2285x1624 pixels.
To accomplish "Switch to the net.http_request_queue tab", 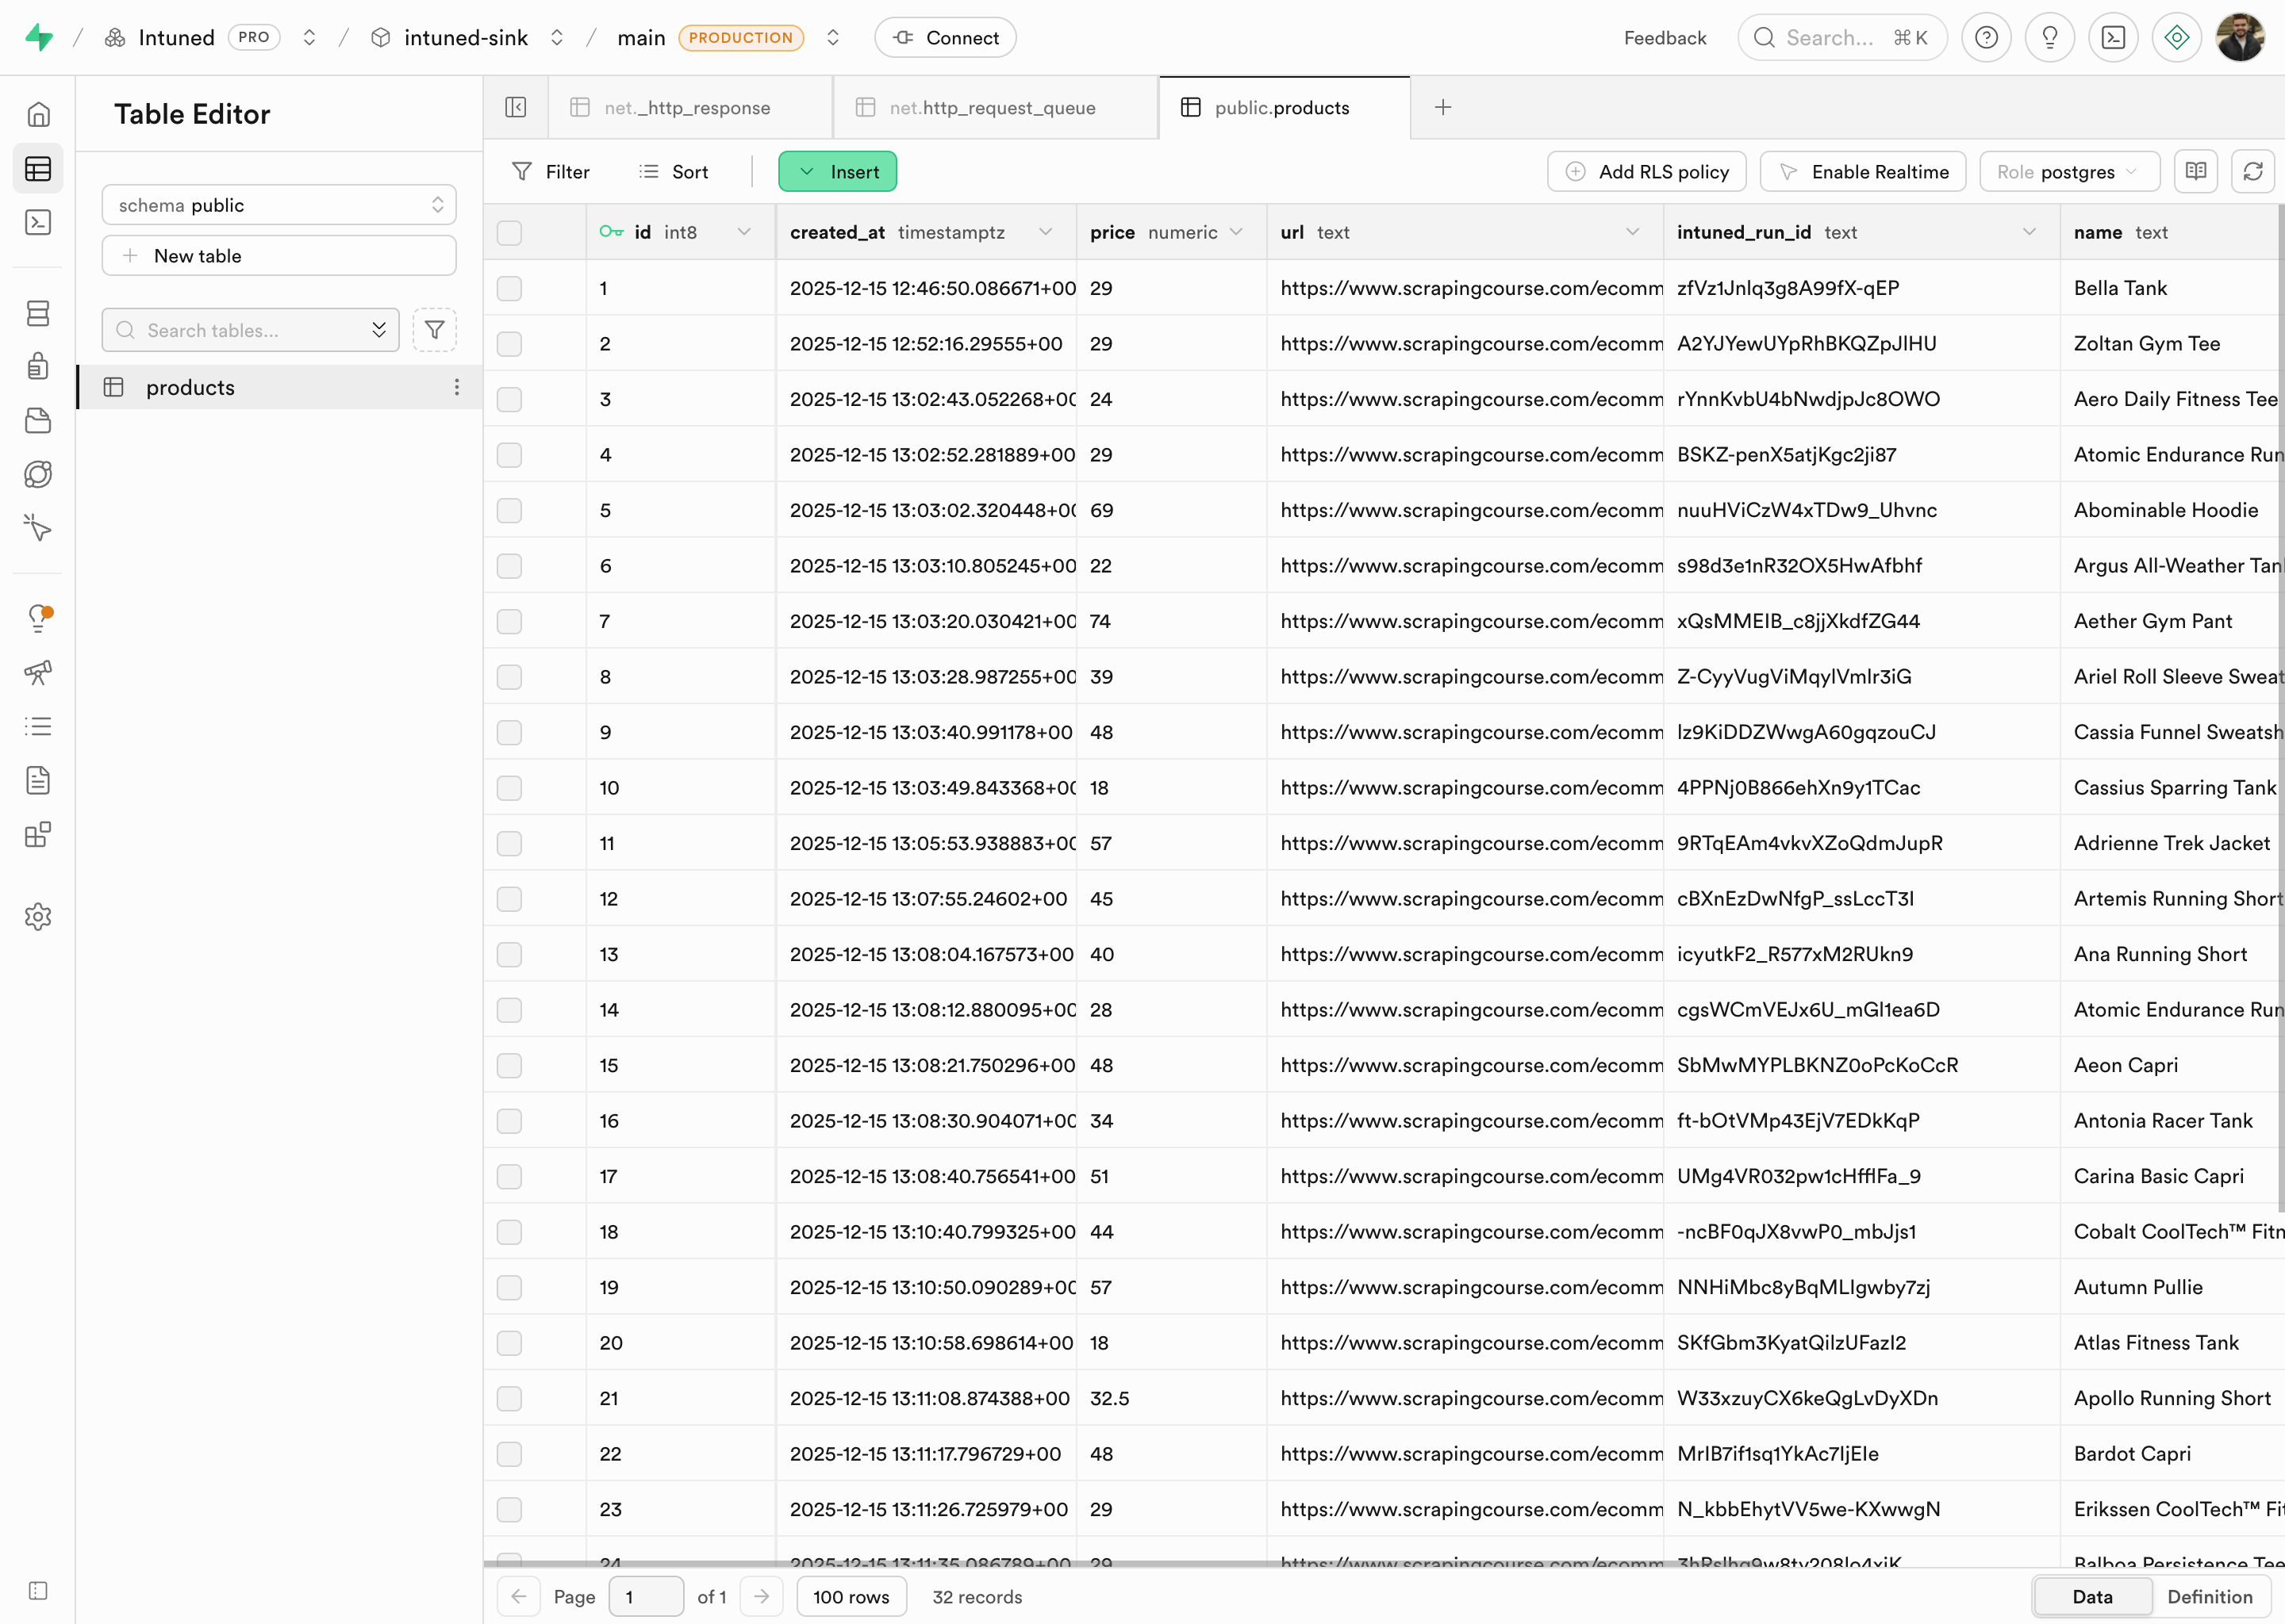I will coord(996,107).
